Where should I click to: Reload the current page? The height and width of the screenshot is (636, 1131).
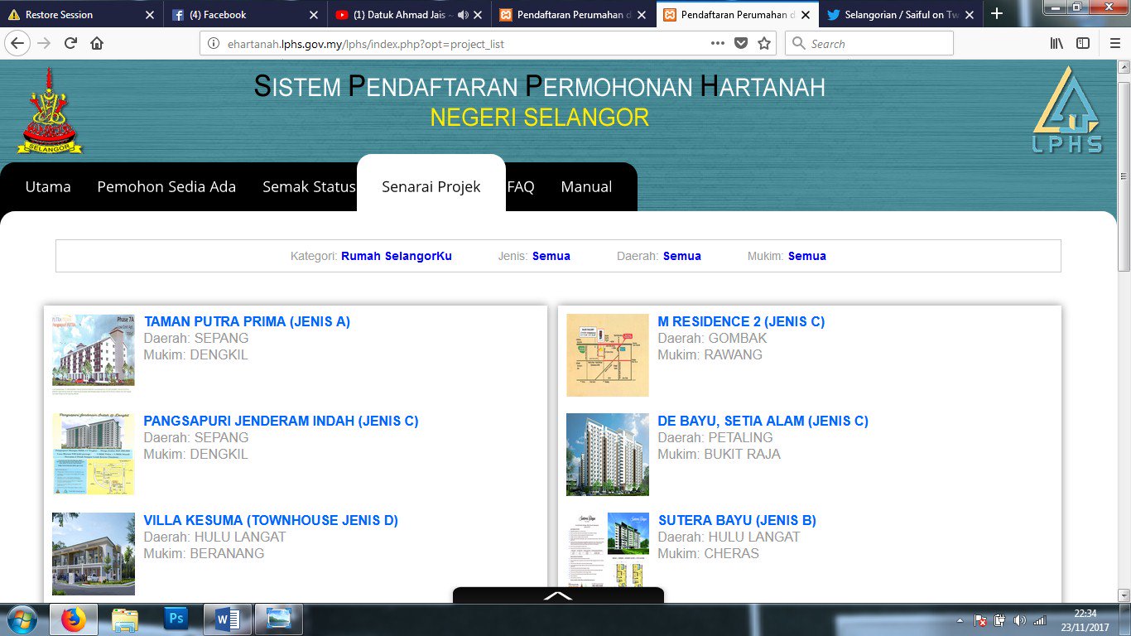[x=71, y=44]
